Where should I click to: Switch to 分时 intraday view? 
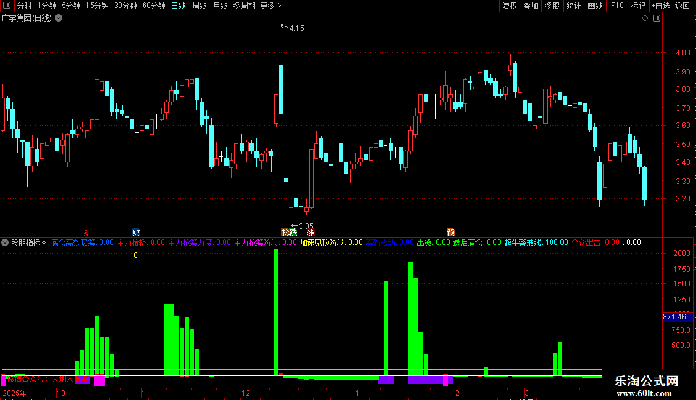click(x=25, y=6)
